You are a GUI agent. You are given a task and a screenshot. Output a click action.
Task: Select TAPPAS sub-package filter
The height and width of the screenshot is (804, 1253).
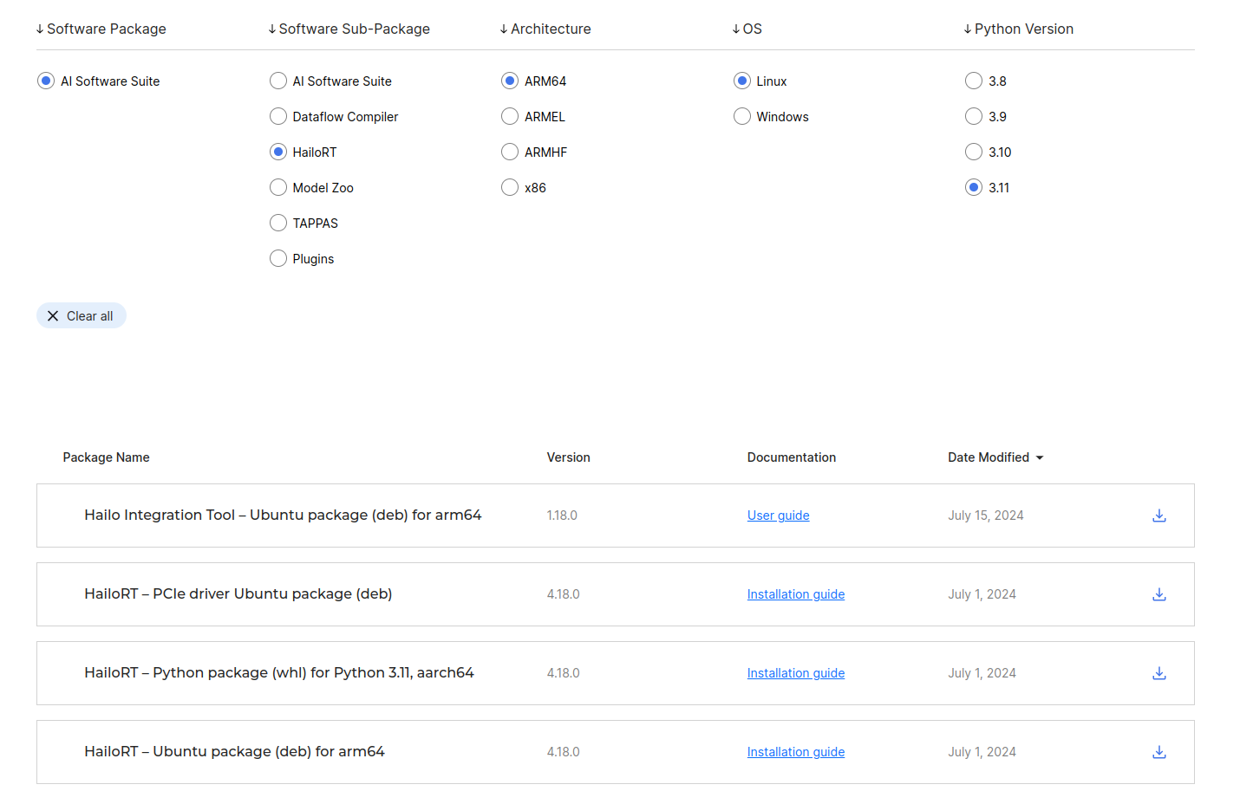278,223
